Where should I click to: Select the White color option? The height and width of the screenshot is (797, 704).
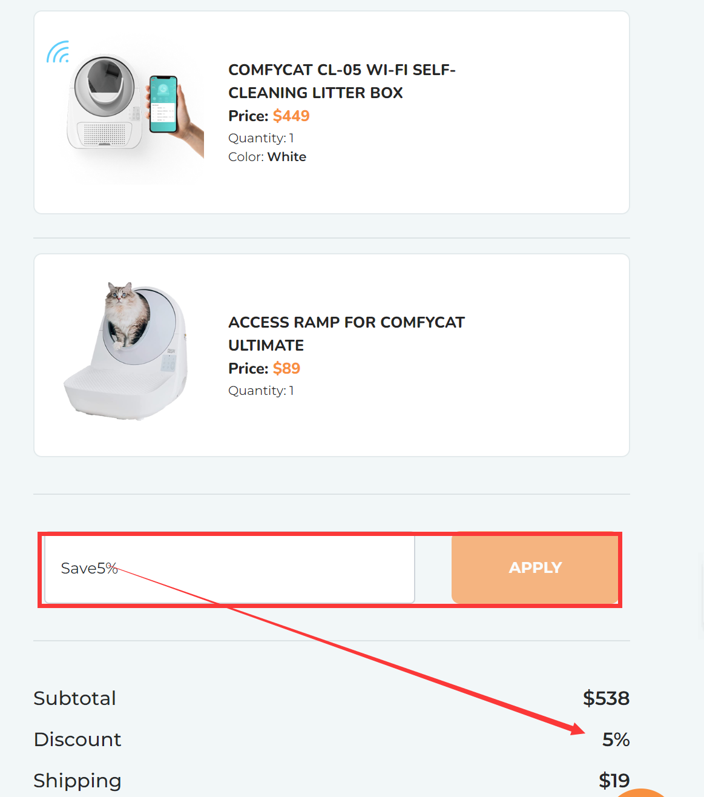(x=286, y=156)
